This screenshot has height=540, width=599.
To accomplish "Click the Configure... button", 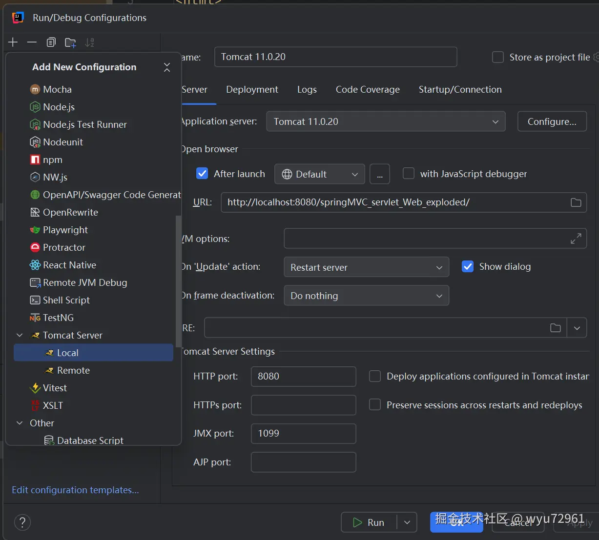I will click(552, 121).
